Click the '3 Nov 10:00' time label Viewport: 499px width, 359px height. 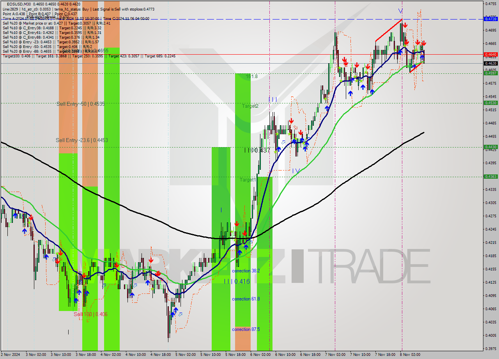[x=61, y=355]
